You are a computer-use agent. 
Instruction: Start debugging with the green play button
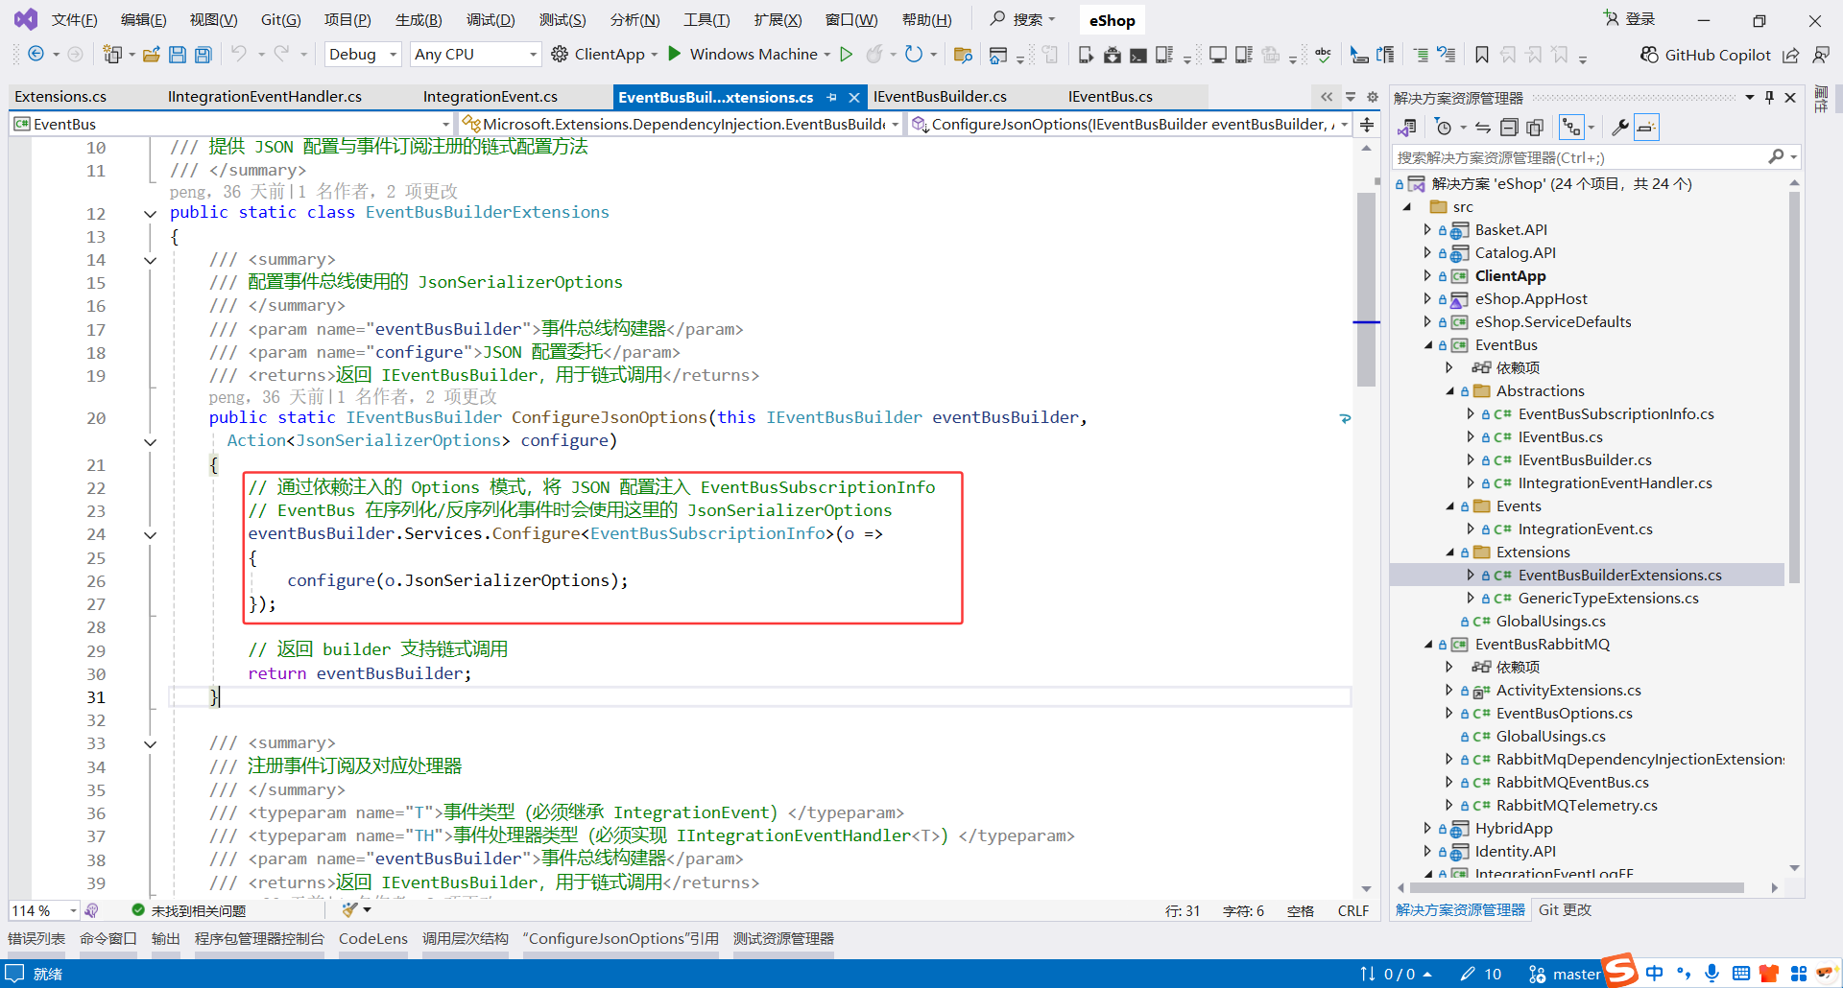click(674, 54)
